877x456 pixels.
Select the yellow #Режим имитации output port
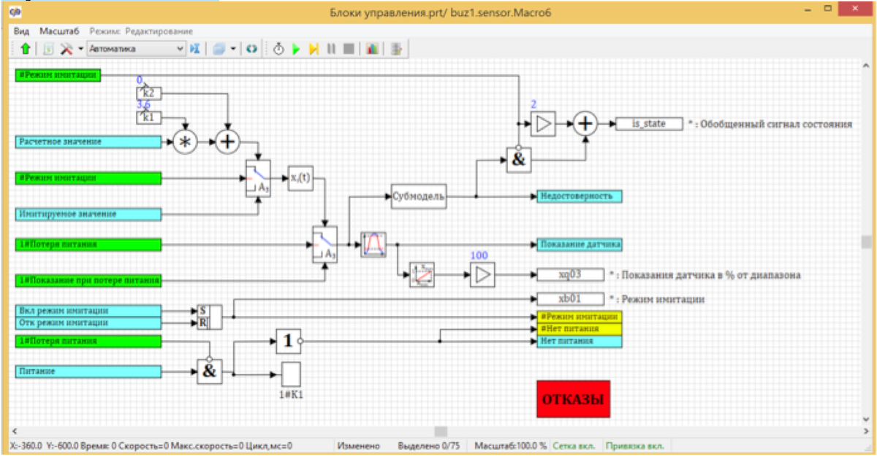tap(580, 317)
